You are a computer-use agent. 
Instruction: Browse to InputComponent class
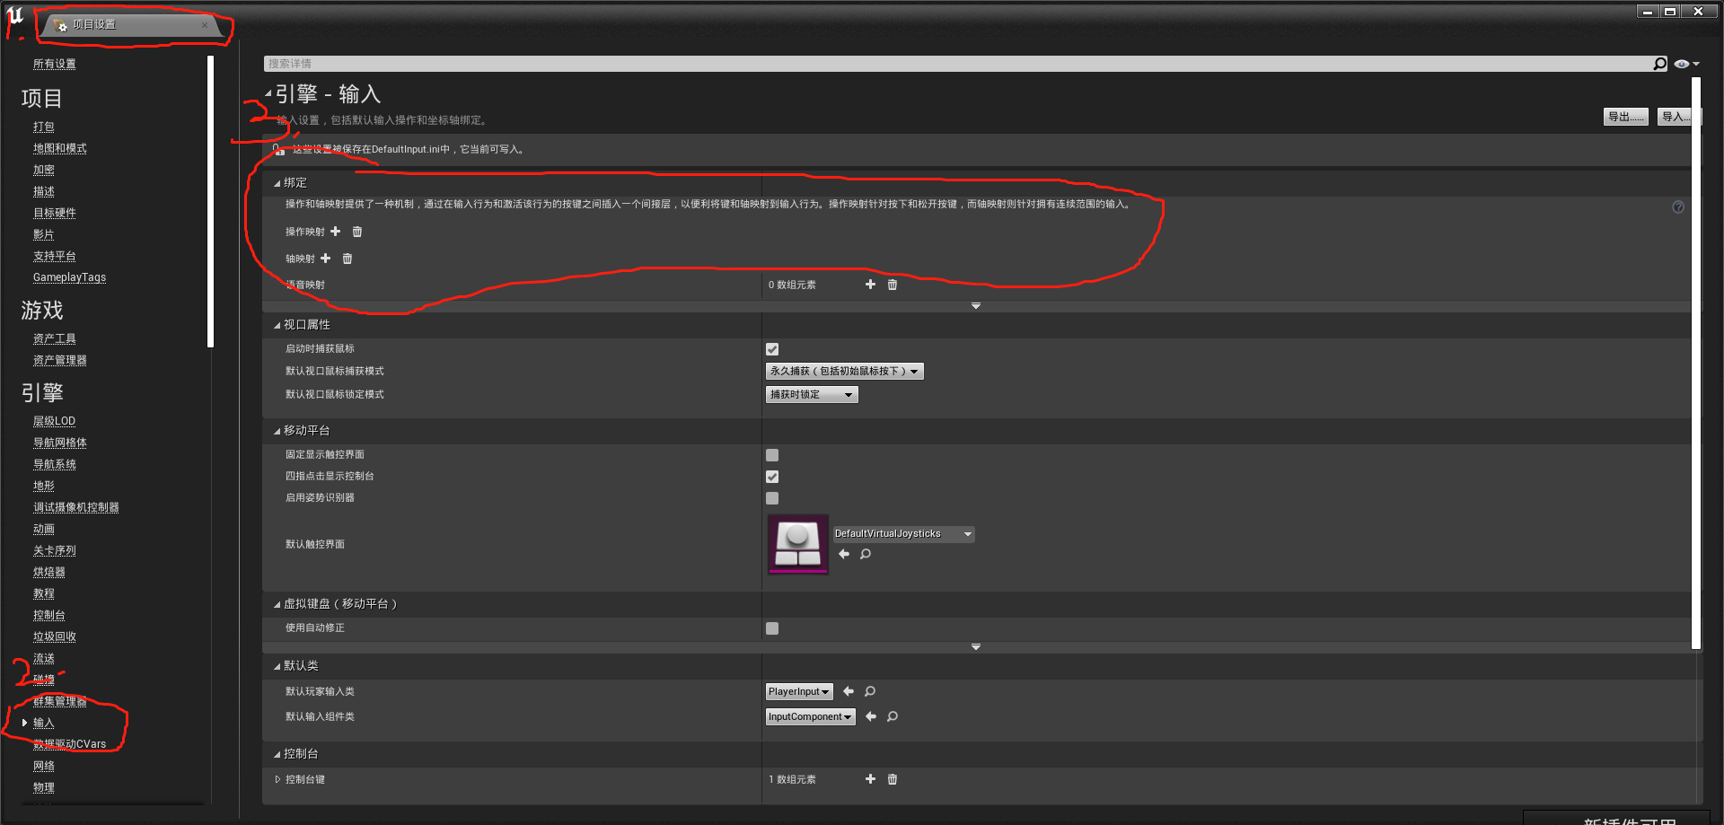[x=893, y=716]
